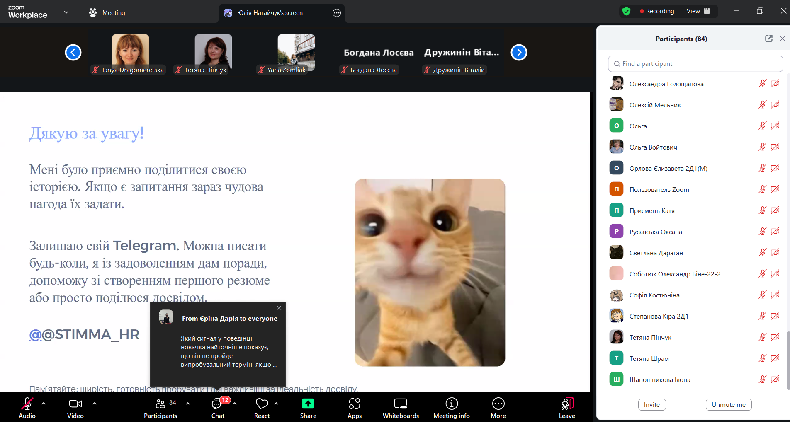Open the Chat panel icon

pyautogui.click(x=217, y=404)
